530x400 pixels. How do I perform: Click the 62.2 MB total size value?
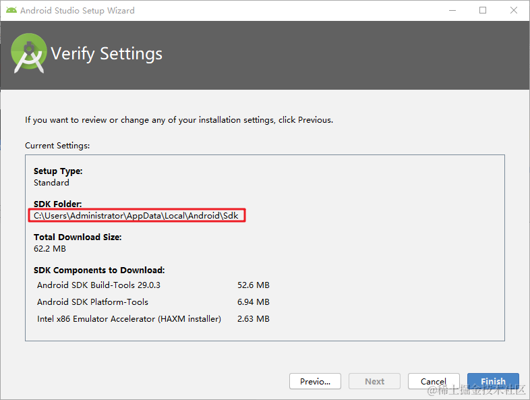[x=50, y=249]
